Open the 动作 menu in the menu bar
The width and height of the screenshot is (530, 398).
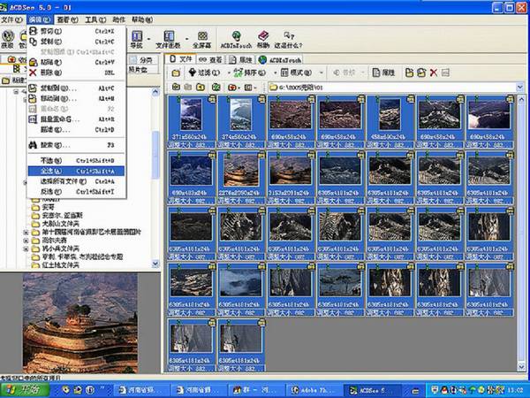pos(119,20)
